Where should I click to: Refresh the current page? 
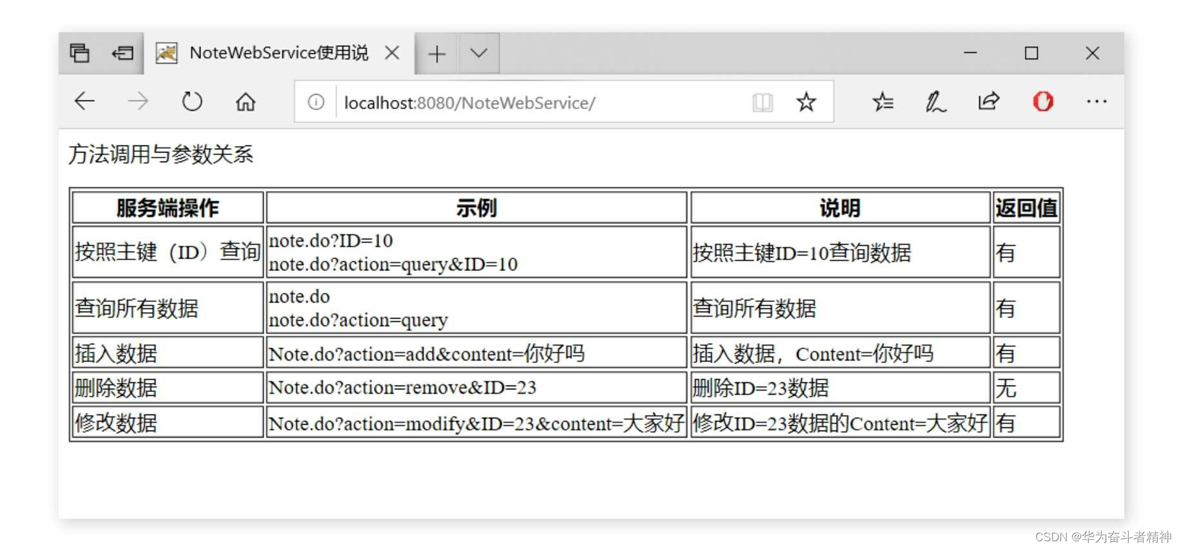tap(192, 101)
